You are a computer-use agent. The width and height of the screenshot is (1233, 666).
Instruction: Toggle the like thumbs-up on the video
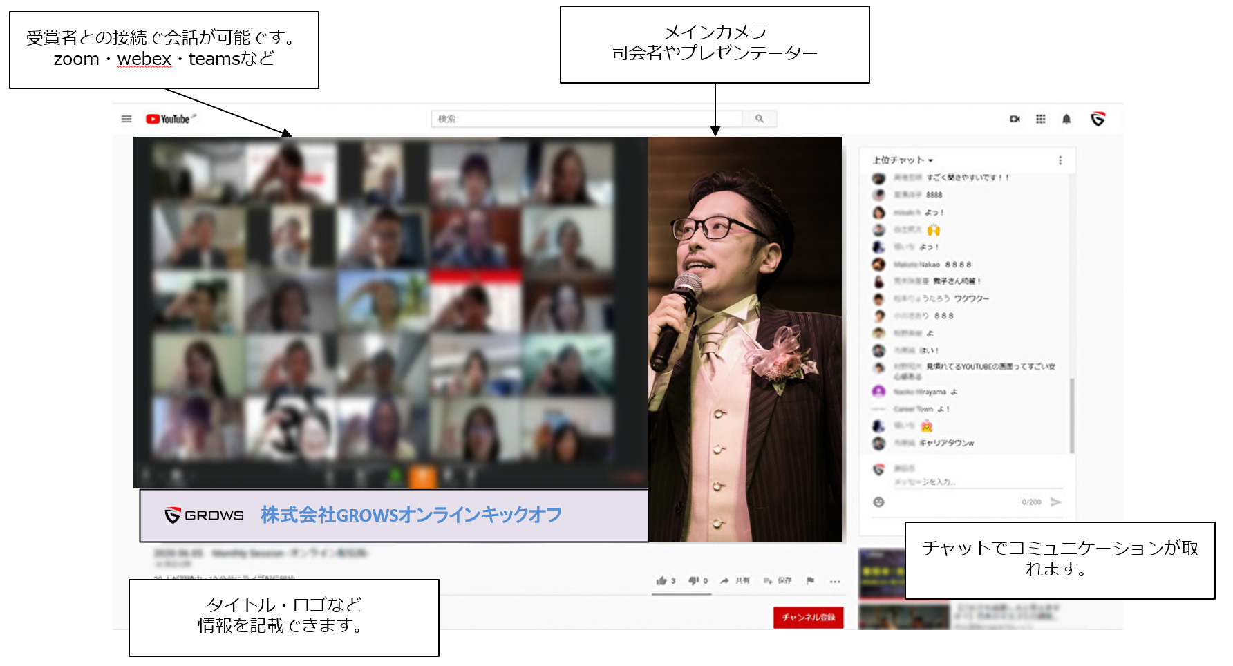point(662,580)
